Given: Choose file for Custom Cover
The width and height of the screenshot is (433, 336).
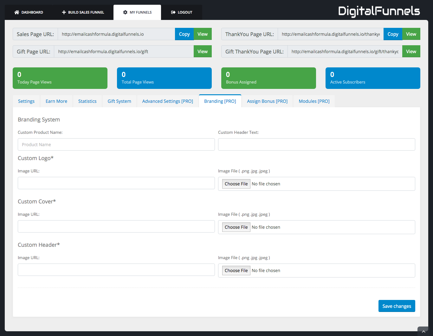Looking at the screenshot, I should coord(236,227).
